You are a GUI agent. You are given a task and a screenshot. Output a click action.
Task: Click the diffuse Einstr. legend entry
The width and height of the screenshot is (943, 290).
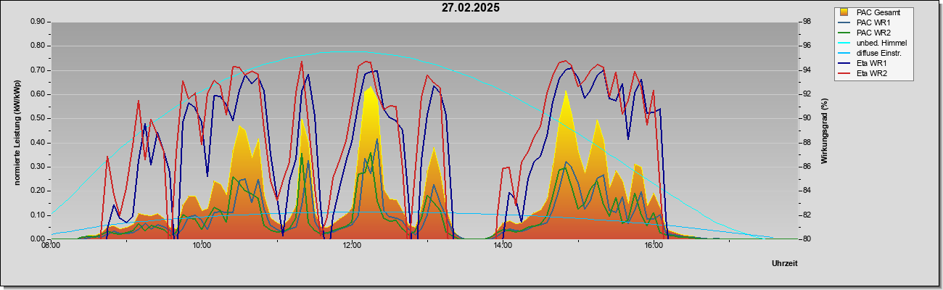[873, 53]
